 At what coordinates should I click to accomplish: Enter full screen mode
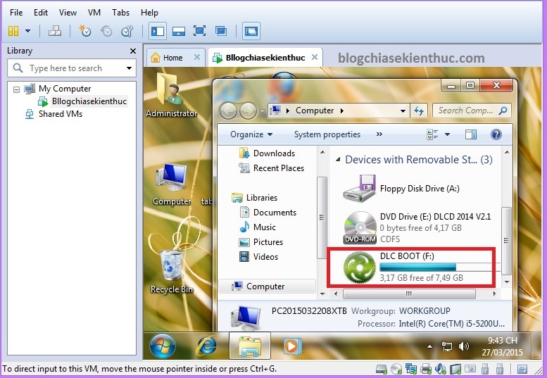click(199, 31)
